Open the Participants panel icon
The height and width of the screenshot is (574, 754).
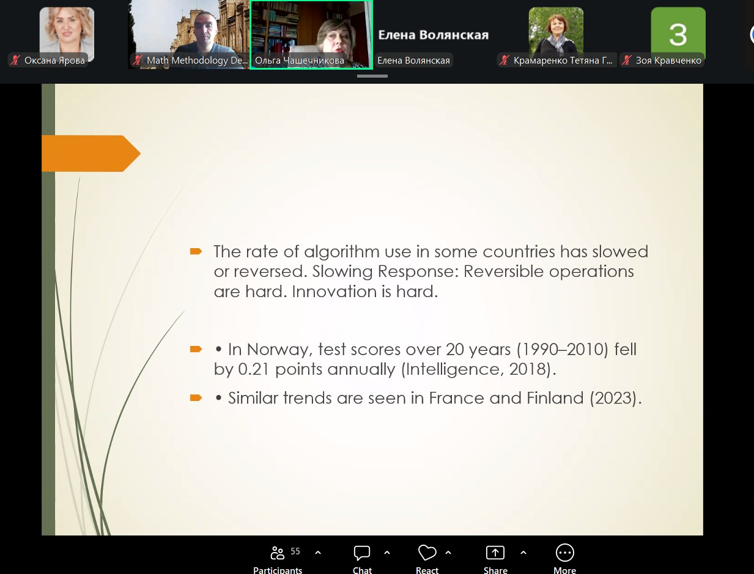pos(278,553)
